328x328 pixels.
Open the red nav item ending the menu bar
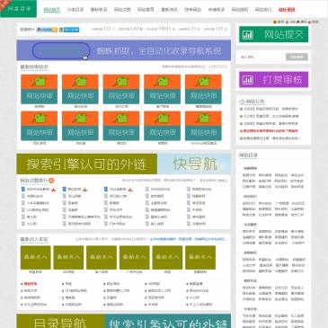coord(287,10)
